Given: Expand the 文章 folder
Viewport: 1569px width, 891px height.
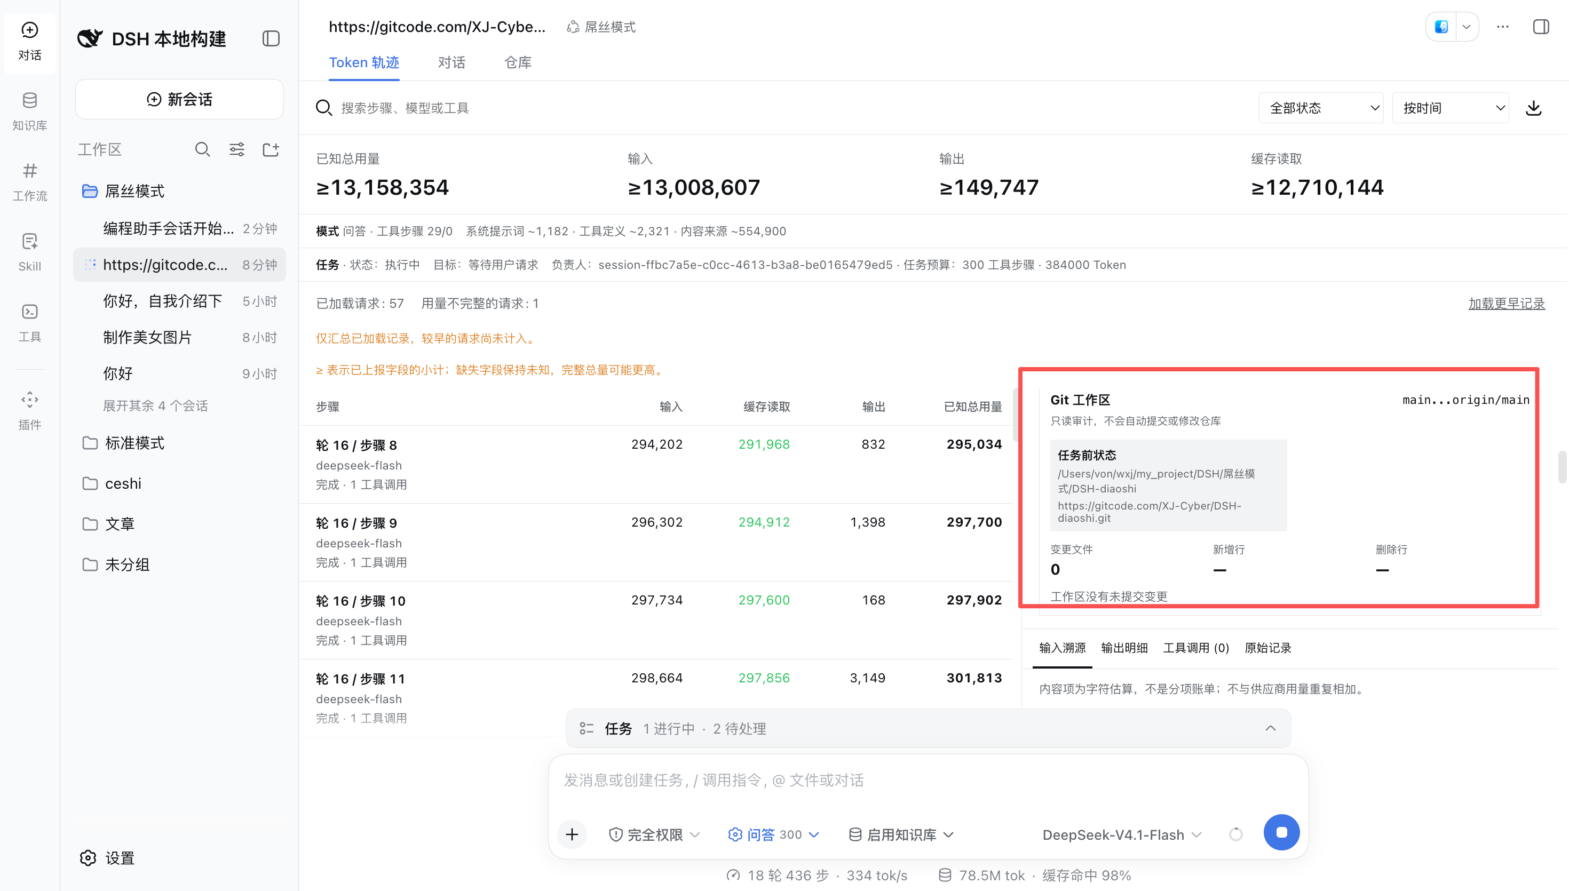Looking at the screenshot, I should tap(179, 524).
